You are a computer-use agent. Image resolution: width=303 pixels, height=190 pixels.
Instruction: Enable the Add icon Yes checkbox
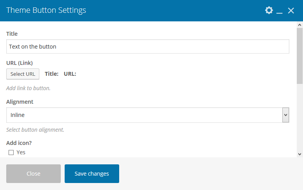[11, 152]
